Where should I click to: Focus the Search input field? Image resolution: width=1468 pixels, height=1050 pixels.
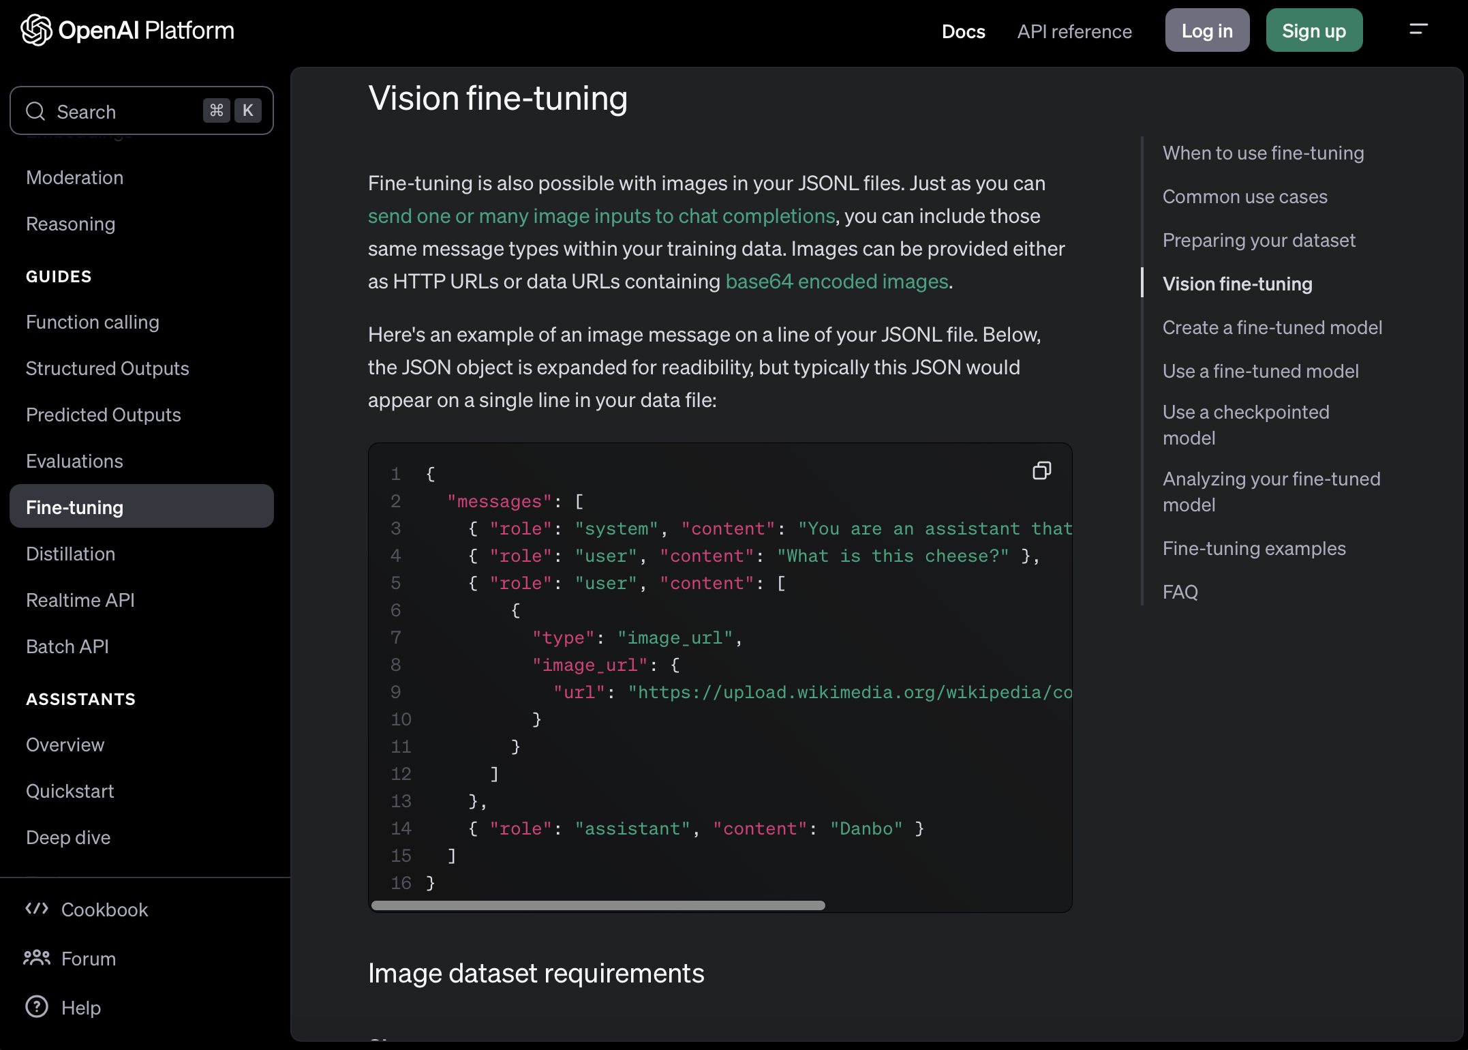(x=123, y=111)
